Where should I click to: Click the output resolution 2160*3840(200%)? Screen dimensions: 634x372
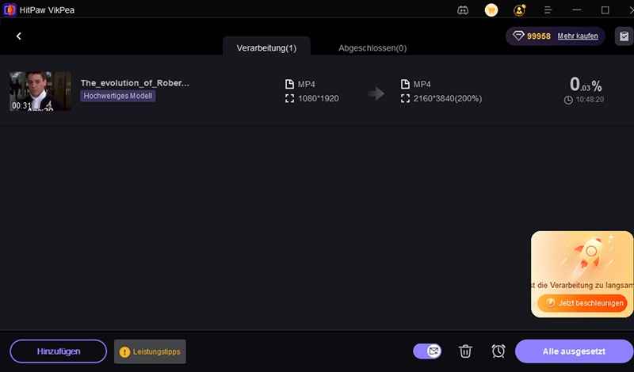click(x=448, y=99)
